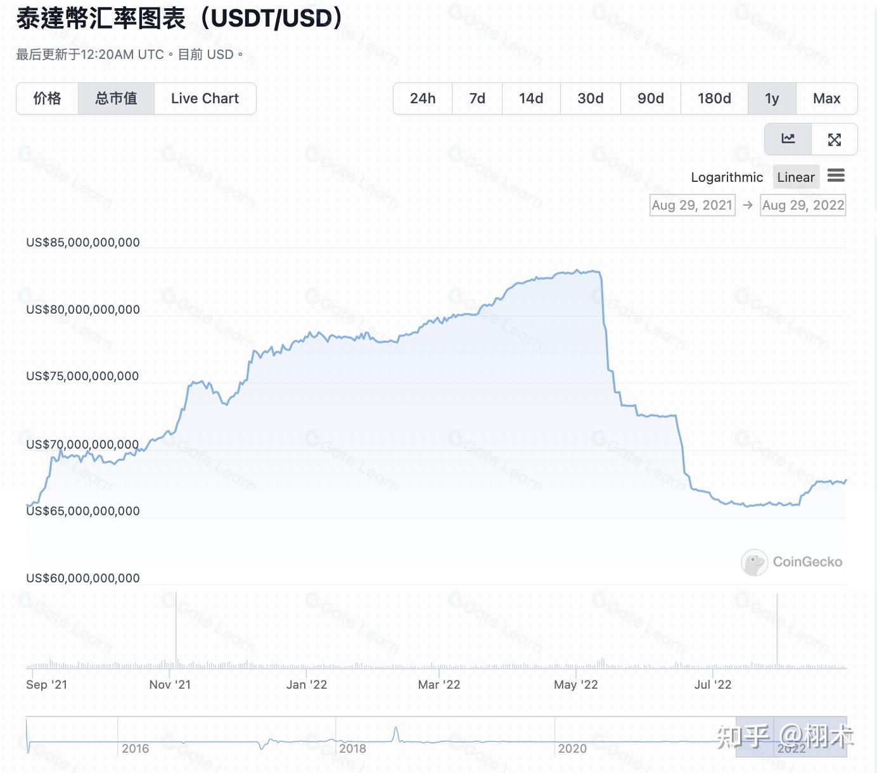The image size is (877, 773).
Task: Click the 2020 marker on the mini timeline
Action: click(x=572, y=748)
